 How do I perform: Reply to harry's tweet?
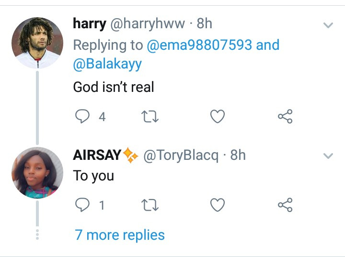click(x=82, y=116)
